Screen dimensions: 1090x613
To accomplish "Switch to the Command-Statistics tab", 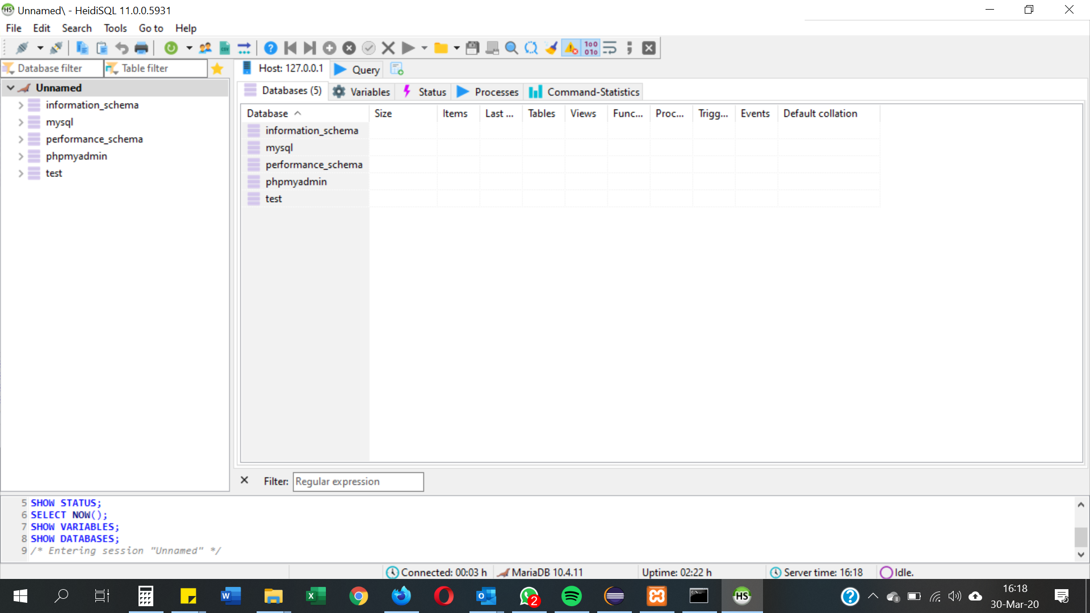I will [584, 92].
